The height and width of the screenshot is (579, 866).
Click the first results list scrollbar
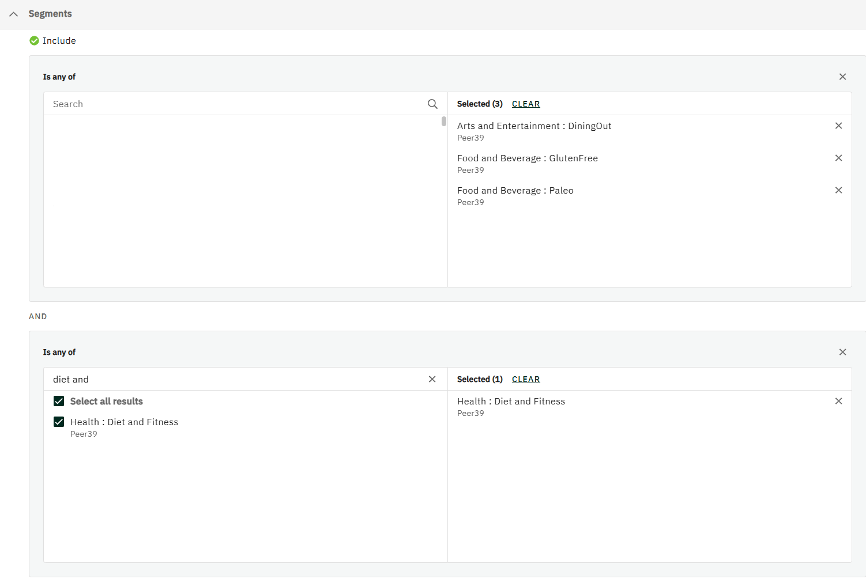pos(444,122)
